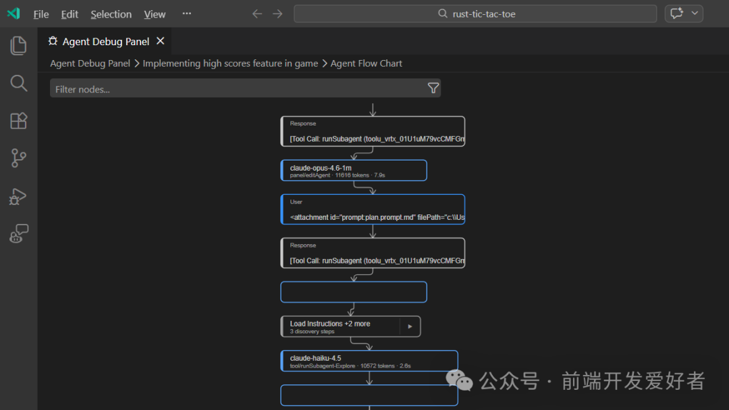Go to Agent Debug Panel breadcrumb
This screenshot has width=729, height=410.
click(x=90, y=63)
